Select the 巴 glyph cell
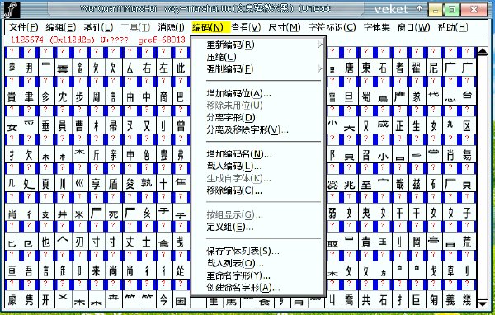 [181, 96]
